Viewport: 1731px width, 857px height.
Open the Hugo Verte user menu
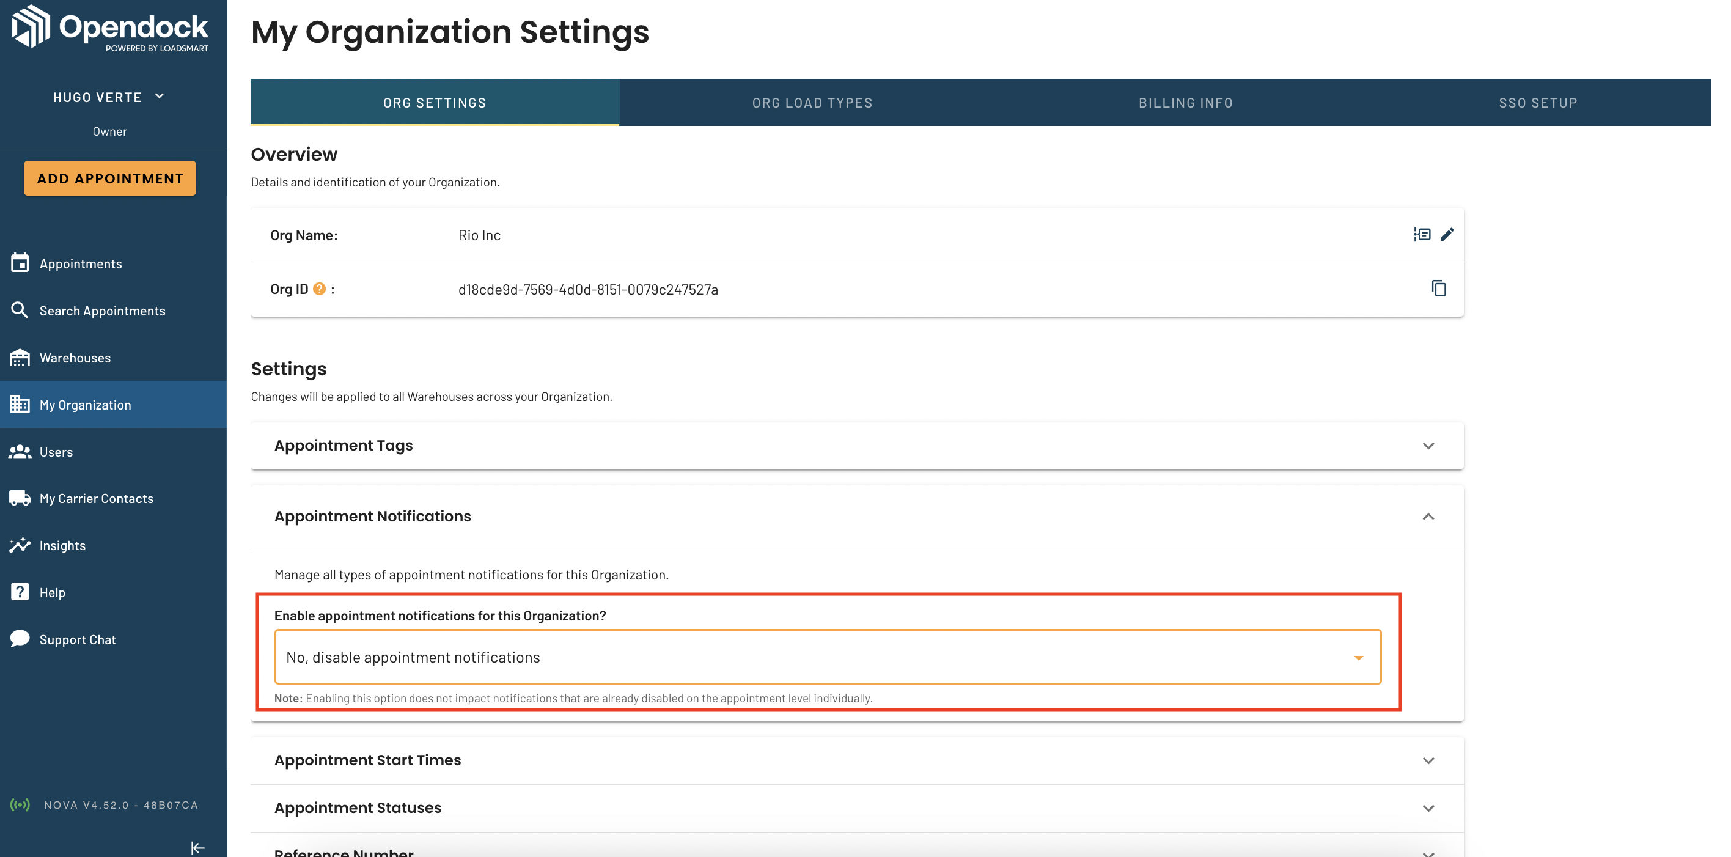(x=109, y=97)
